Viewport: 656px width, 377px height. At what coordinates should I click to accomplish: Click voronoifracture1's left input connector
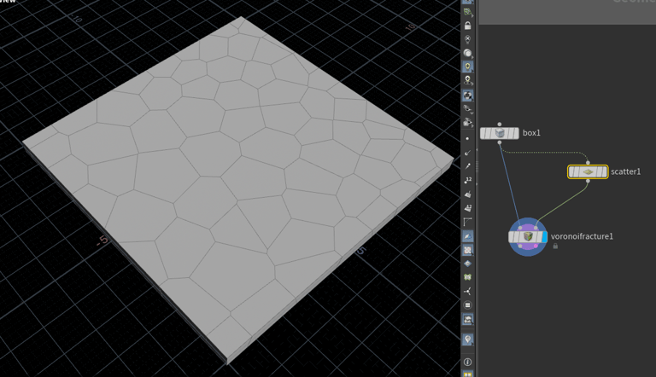pos(520,228)
